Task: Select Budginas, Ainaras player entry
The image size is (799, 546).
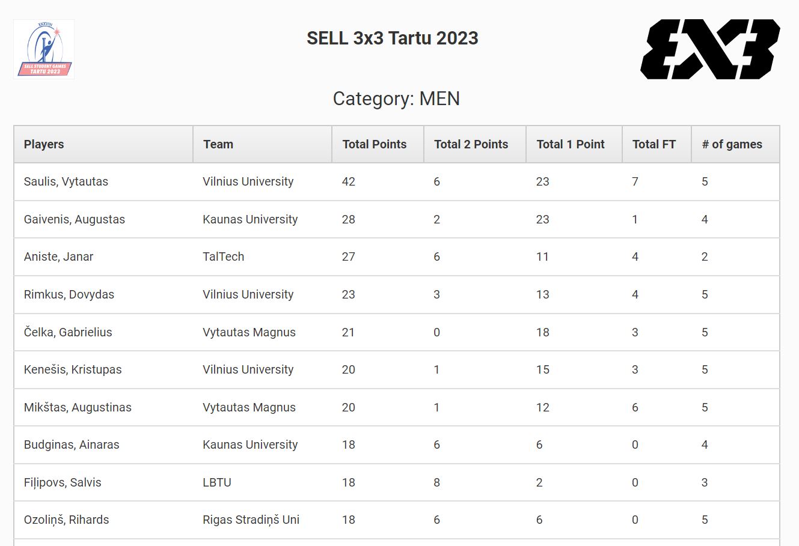Action: click(x=72, y=444)
